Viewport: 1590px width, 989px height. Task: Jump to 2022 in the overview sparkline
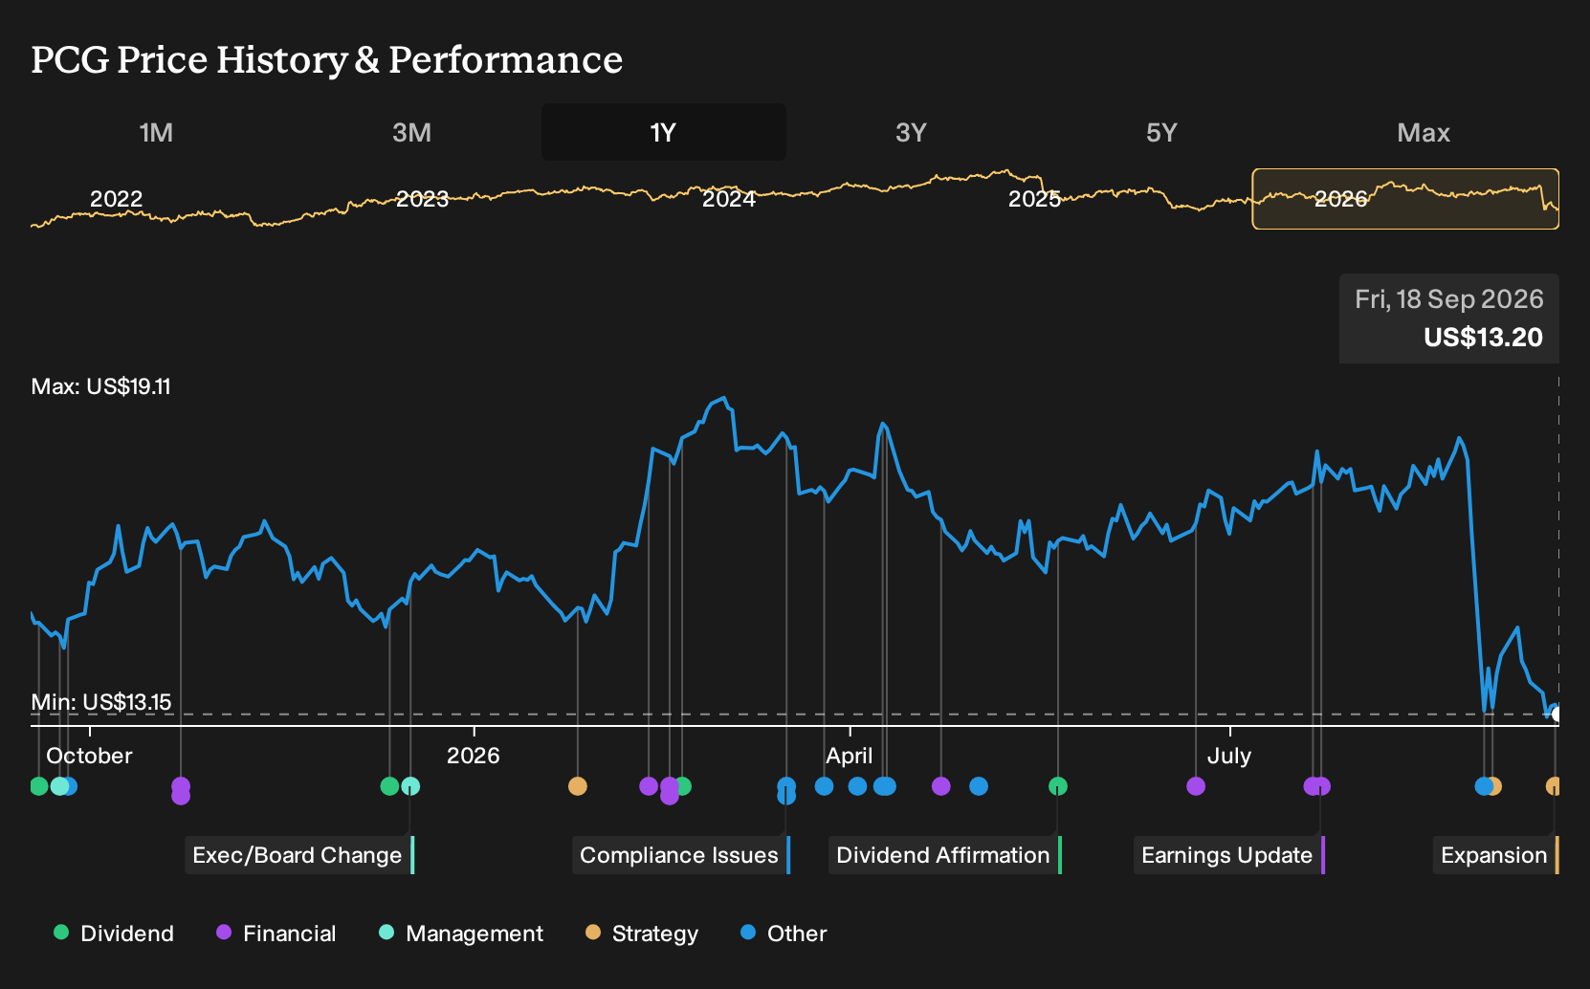(116, 199)
